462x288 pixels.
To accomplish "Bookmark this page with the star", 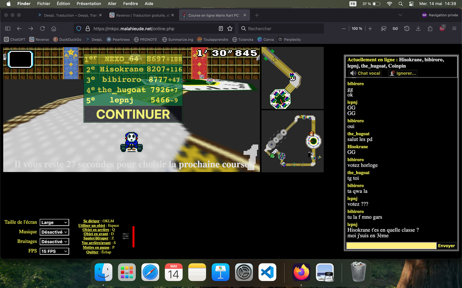I will coord(230,28).
